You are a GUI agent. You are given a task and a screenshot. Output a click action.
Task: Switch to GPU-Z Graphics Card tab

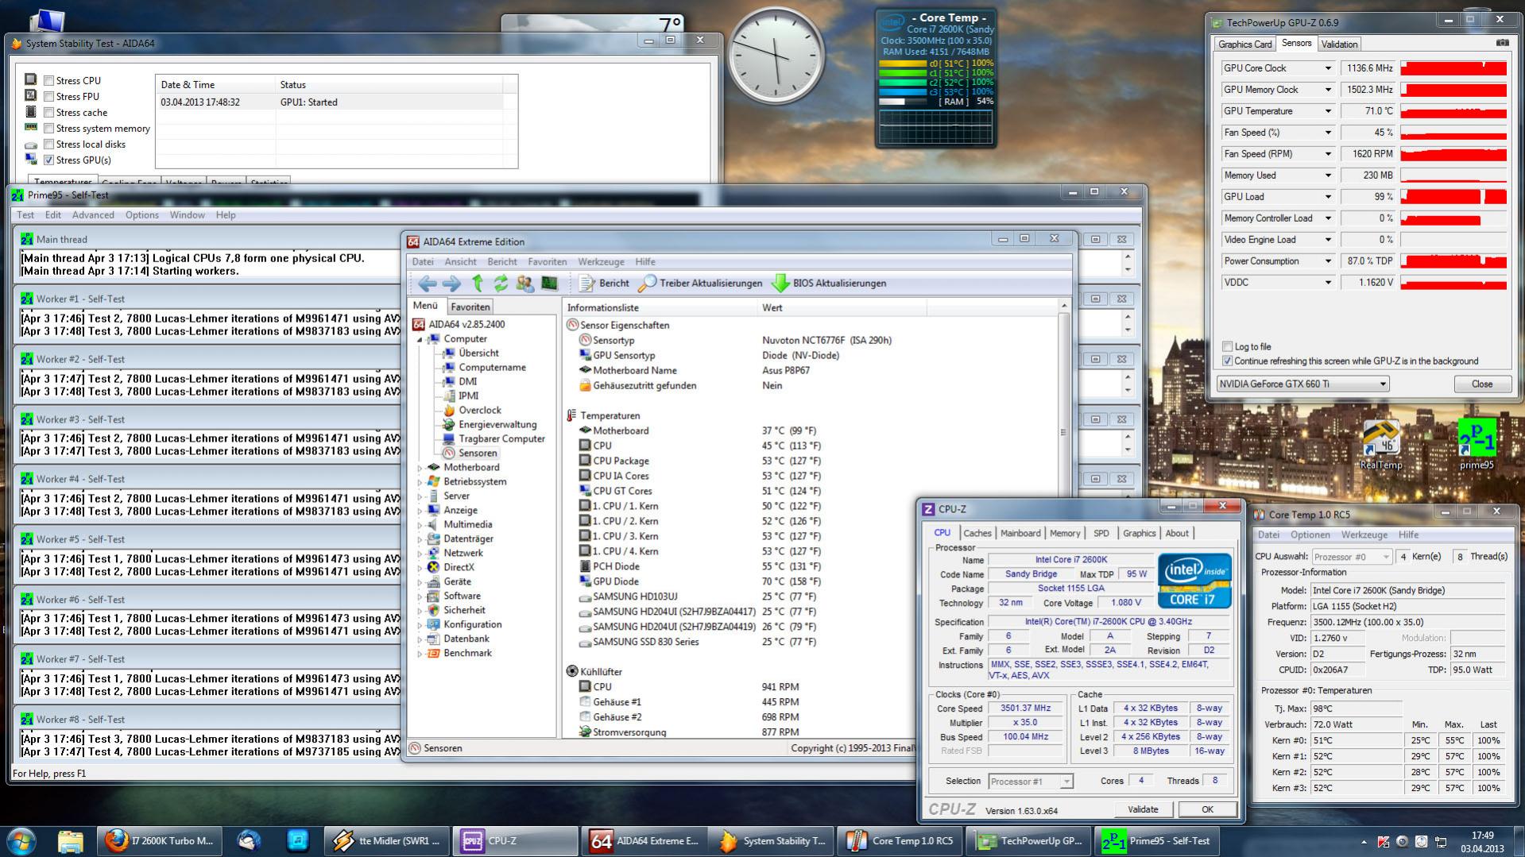(x=1244, y=44)
